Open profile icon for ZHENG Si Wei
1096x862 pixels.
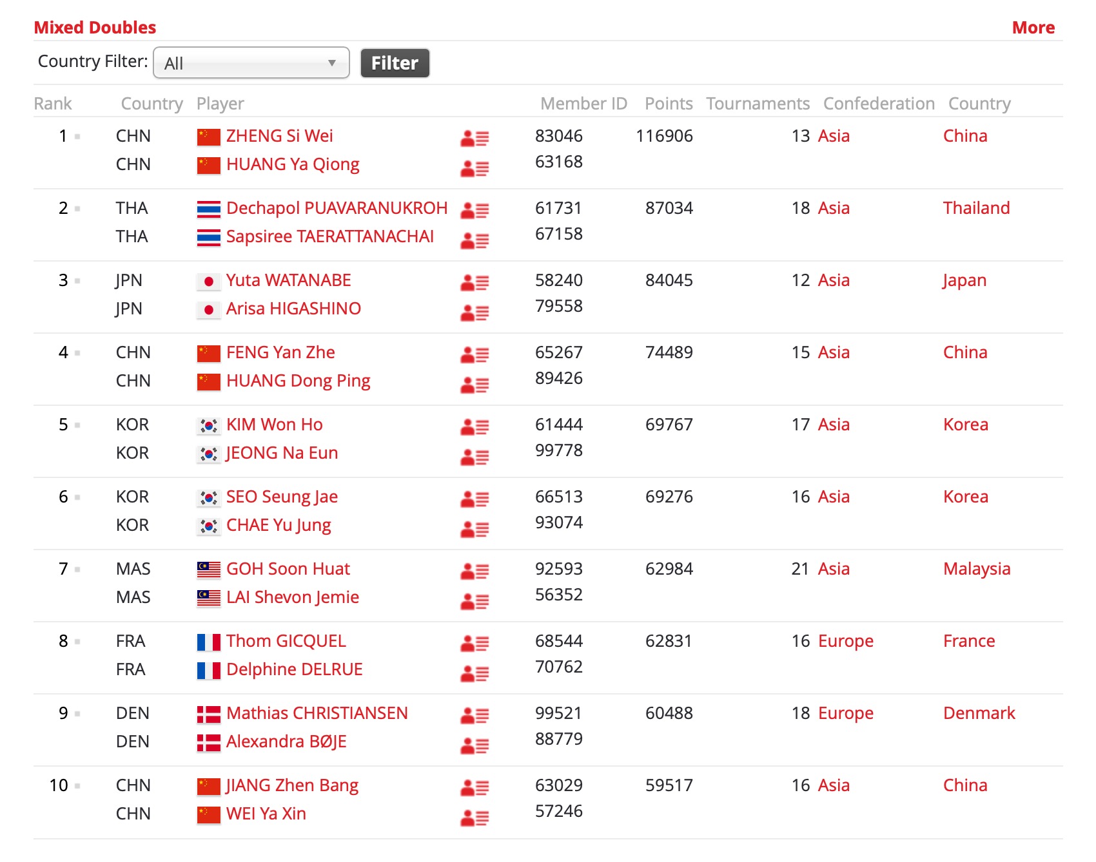click(x=475, y=138)
